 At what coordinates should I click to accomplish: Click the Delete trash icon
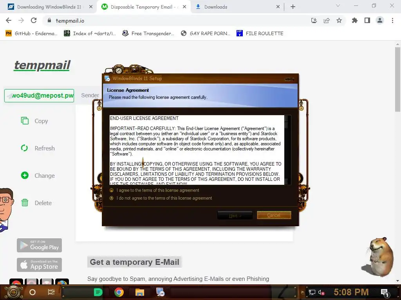(x=25, y=203)
